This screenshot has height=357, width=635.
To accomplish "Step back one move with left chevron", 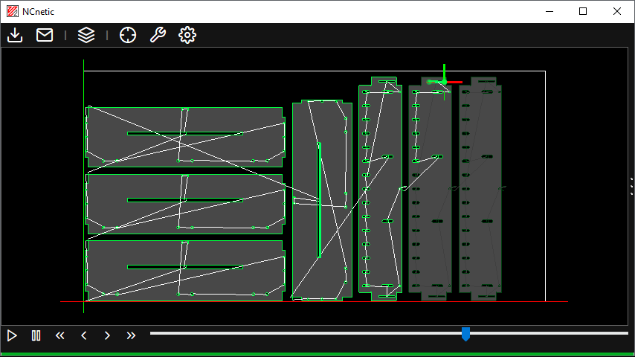I will pyautogui.click(x=84, y=335).
